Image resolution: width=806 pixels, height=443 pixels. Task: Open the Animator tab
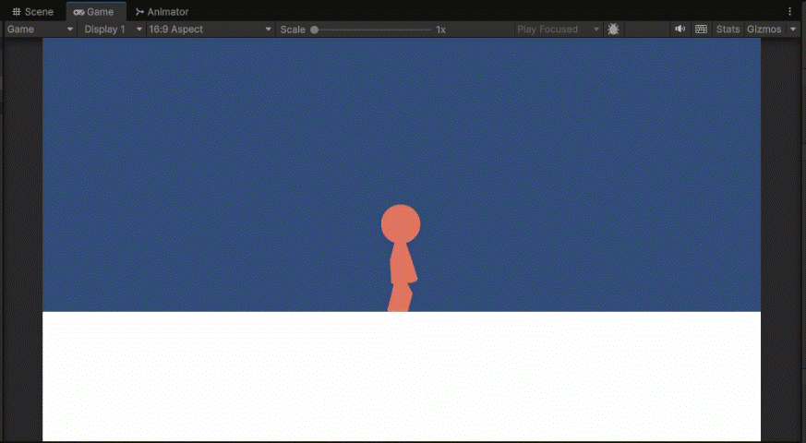pos(162,12)
